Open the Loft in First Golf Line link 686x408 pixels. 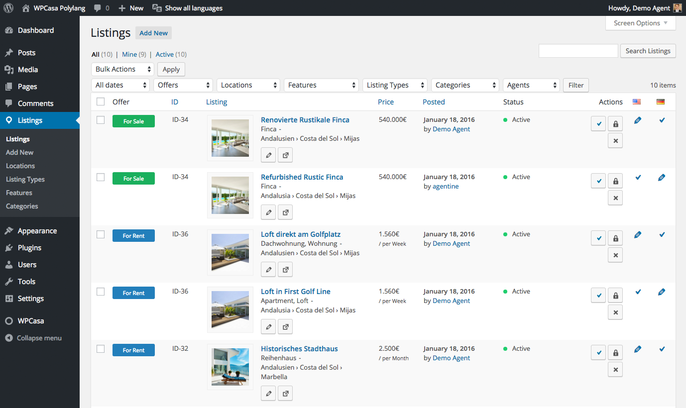tap(295, 292)
